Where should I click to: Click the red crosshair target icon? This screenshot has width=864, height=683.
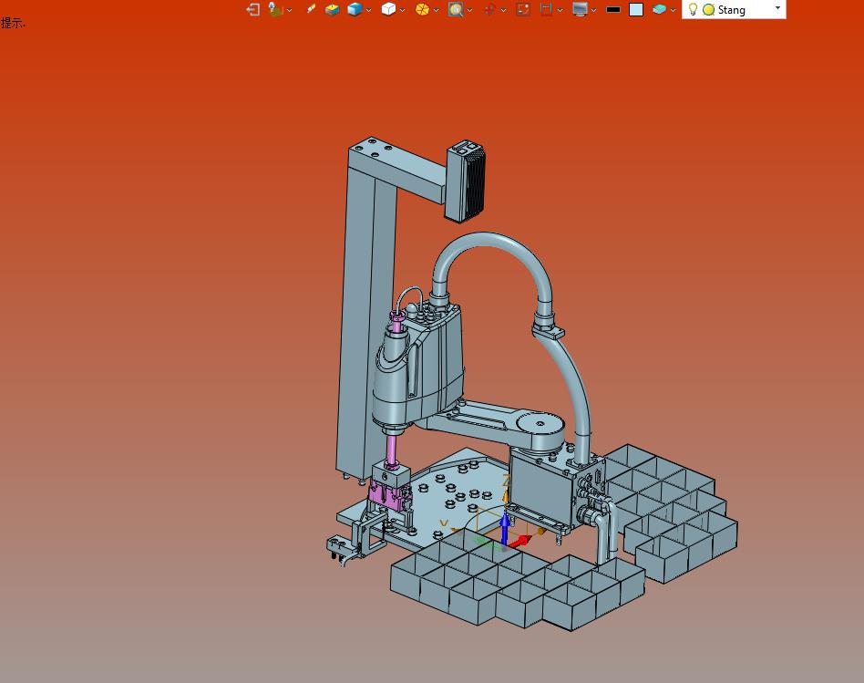(x=489, y=9)
